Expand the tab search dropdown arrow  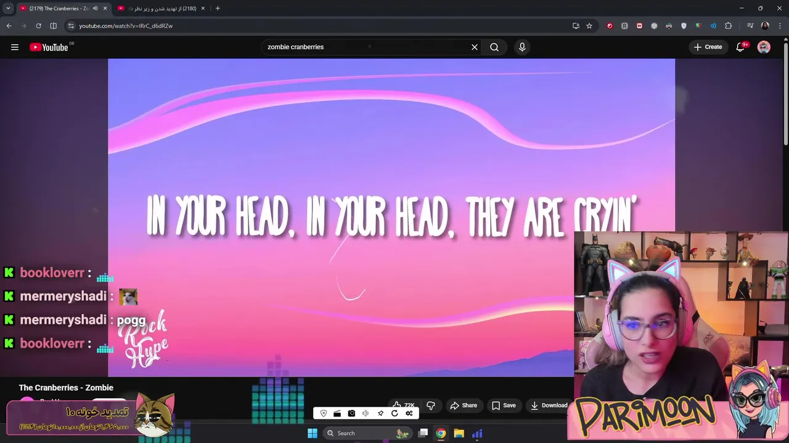(x=8, y=9)
